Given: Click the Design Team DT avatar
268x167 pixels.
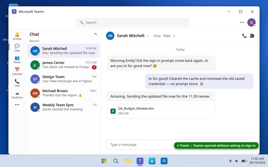Looking at the screenshot, I should [x=35, y=79].
